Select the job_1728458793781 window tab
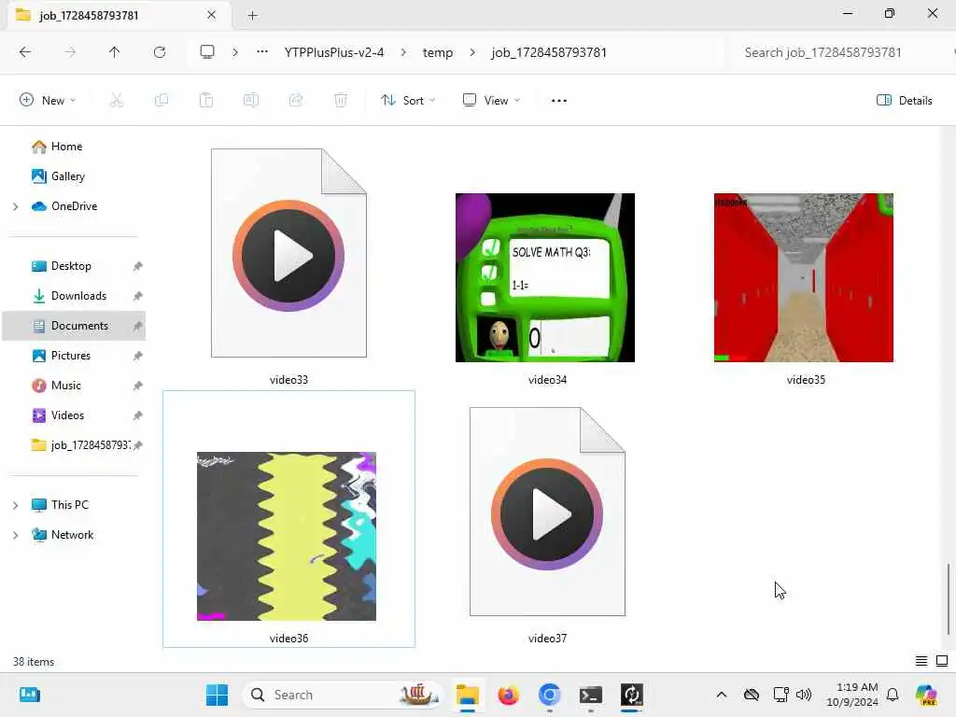This screenshot has width=956, height=717. pyautogui.click(x=119, y=15)
